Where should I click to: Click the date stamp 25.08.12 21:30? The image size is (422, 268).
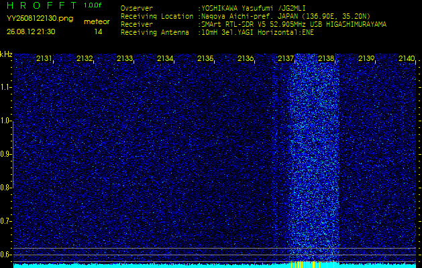tap(31, 31)
